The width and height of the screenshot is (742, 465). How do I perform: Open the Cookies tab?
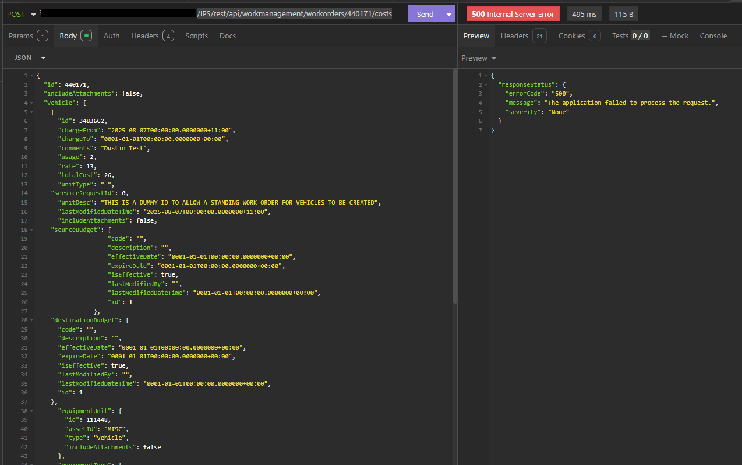(x=579, y=36)
